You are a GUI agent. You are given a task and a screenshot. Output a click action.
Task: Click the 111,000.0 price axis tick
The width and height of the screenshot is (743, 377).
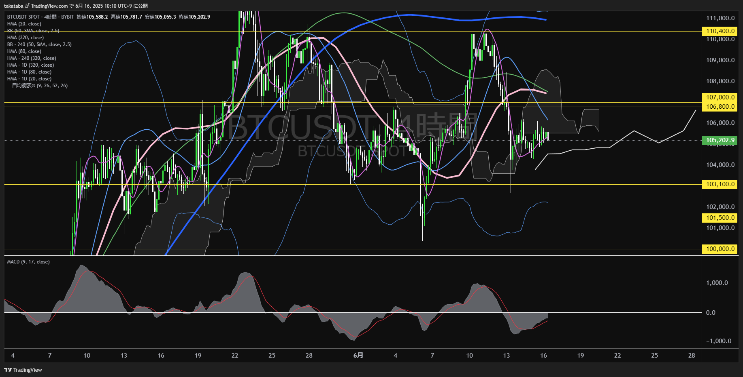pyautogui.click(x=720, y=18)
